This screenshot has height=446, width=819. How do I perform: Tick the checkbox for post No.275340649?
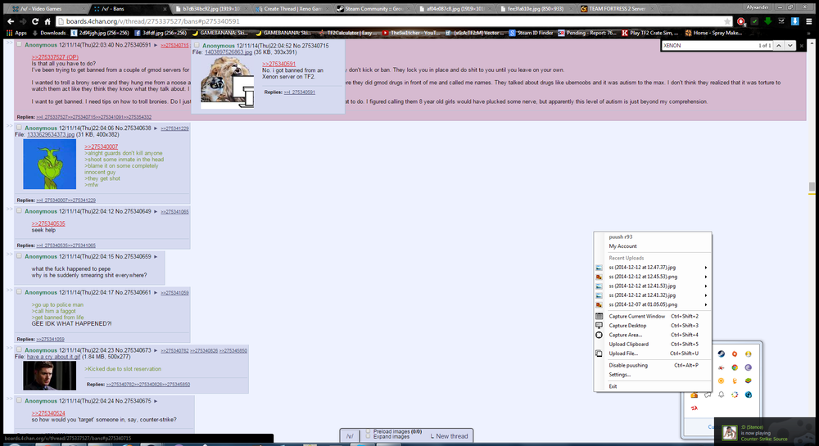click(19, 211)
